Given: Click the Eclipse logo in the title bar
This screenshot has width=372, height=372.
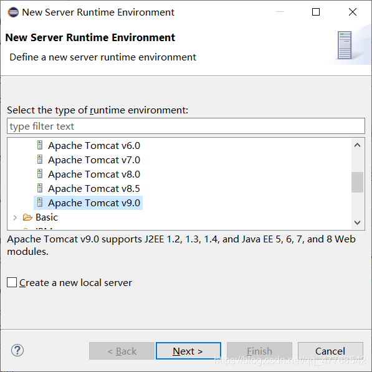Looking at the screenshot, I should tap(13, 12).
